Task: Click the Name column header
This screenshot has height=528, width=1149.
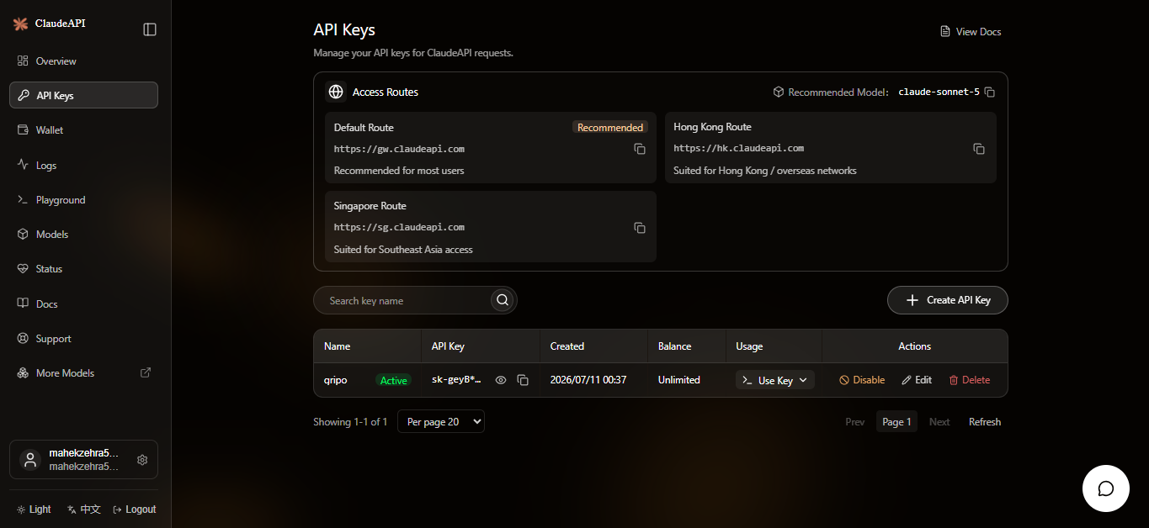Action: (338, 346)
